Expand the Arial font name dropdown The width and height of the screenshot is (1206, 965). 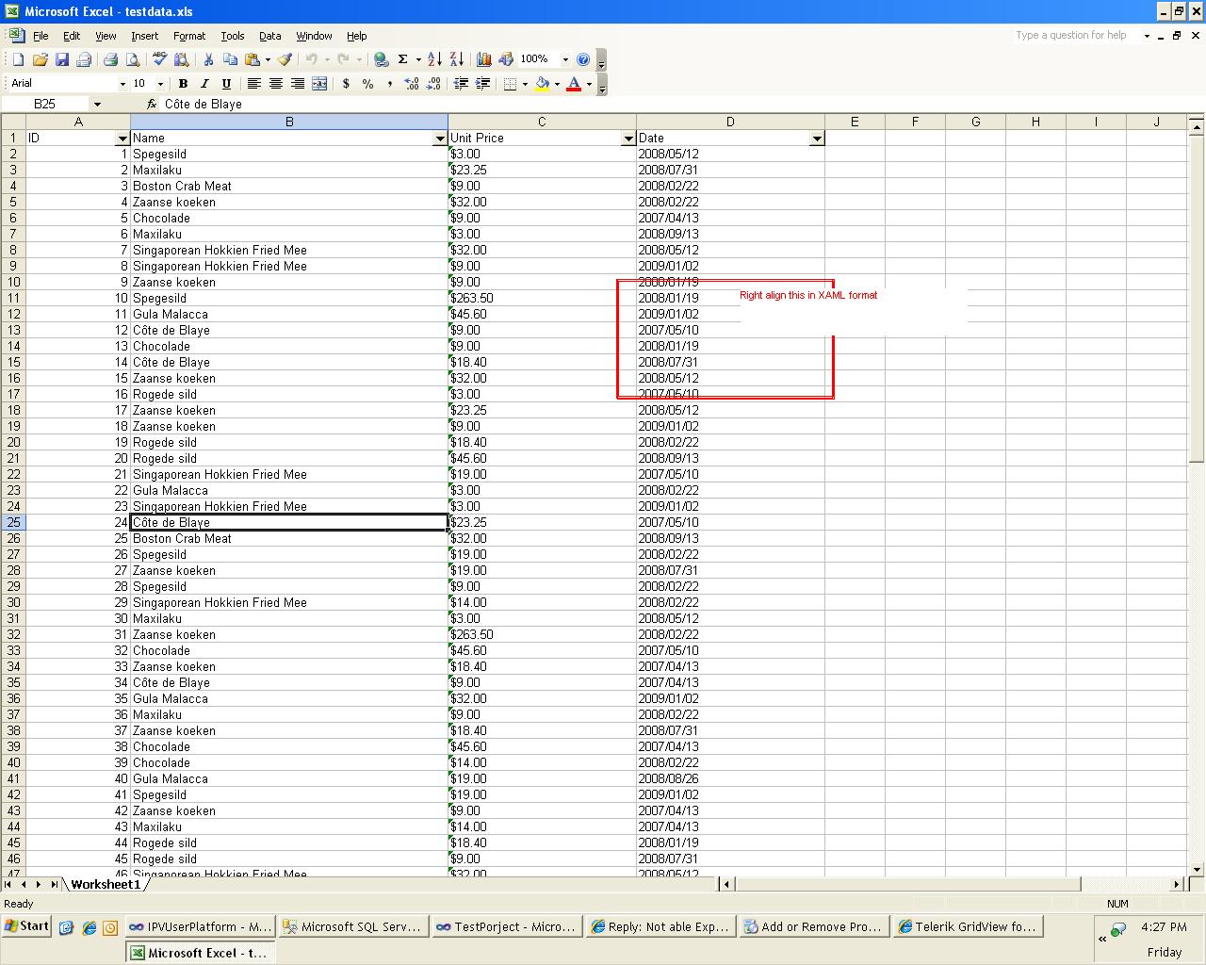[122, 84]
